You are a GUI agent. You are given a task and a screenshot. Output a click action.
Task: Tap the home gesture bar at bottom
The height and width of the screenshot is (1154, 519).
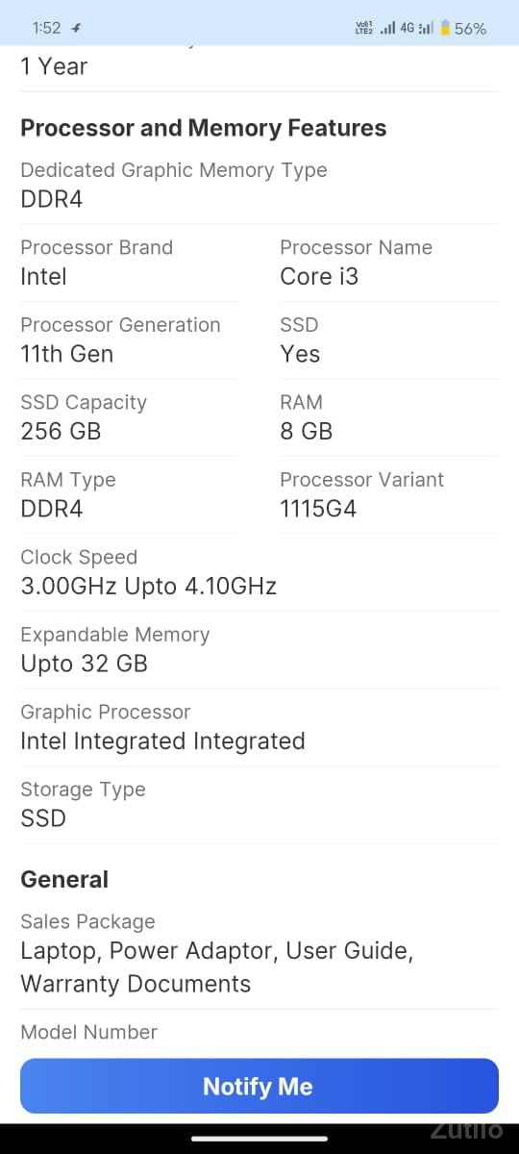tap(259, 1139)
